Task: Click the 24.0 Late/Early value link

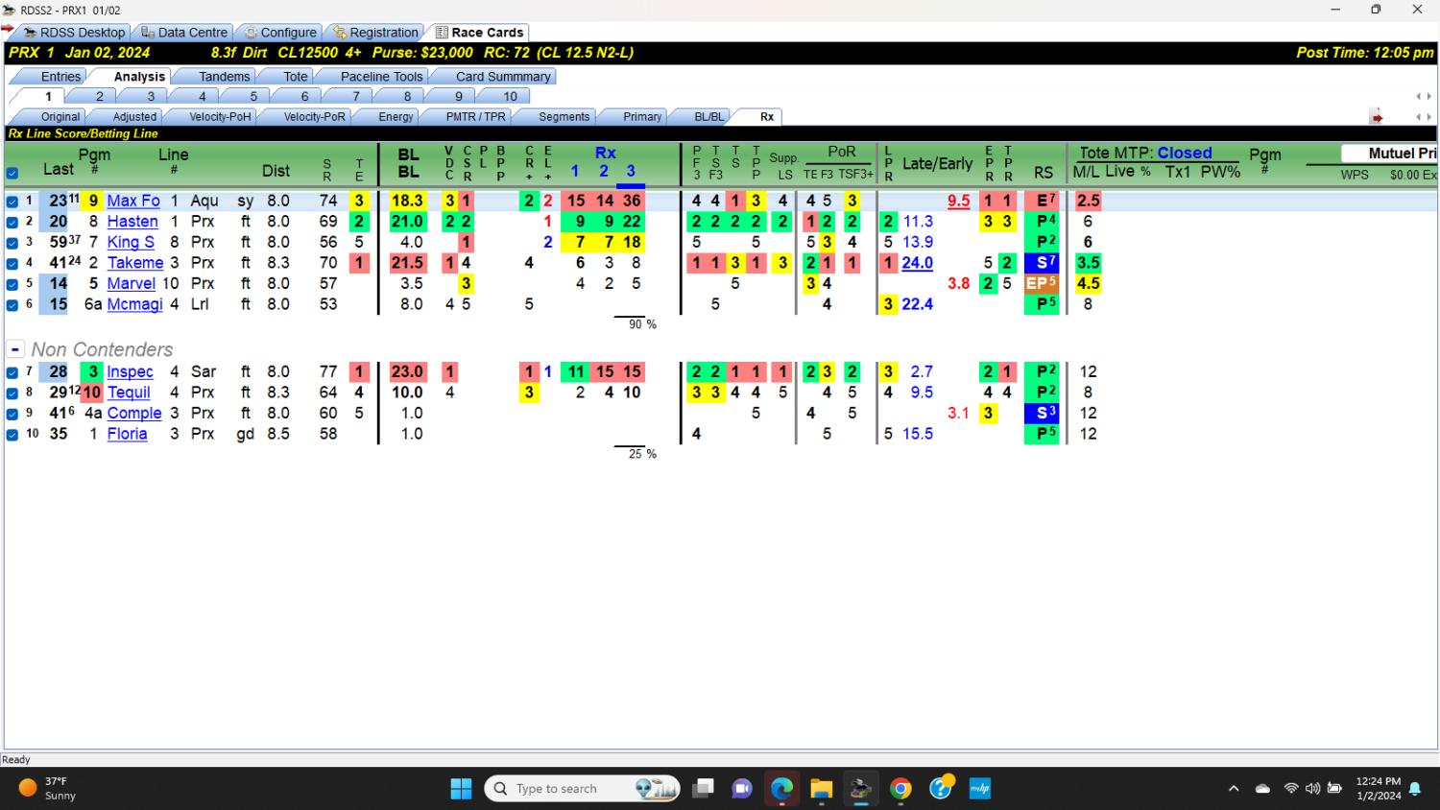Action: 918,263
